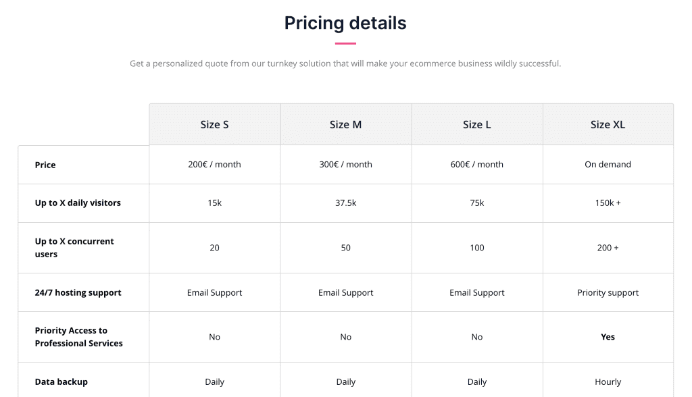Click the Pricing details heading
Viewport: 692px width, 397px height.
[x=345, y=23]
